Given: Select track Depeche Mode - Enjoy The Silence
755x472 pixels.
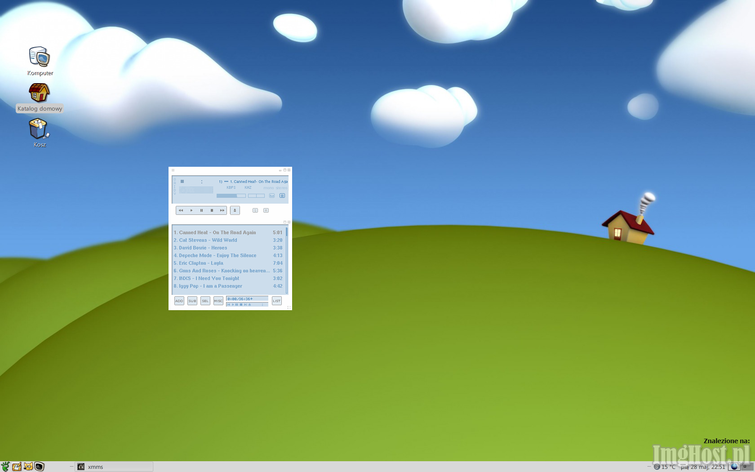Looking at the screenshot, I should point(228,255).
